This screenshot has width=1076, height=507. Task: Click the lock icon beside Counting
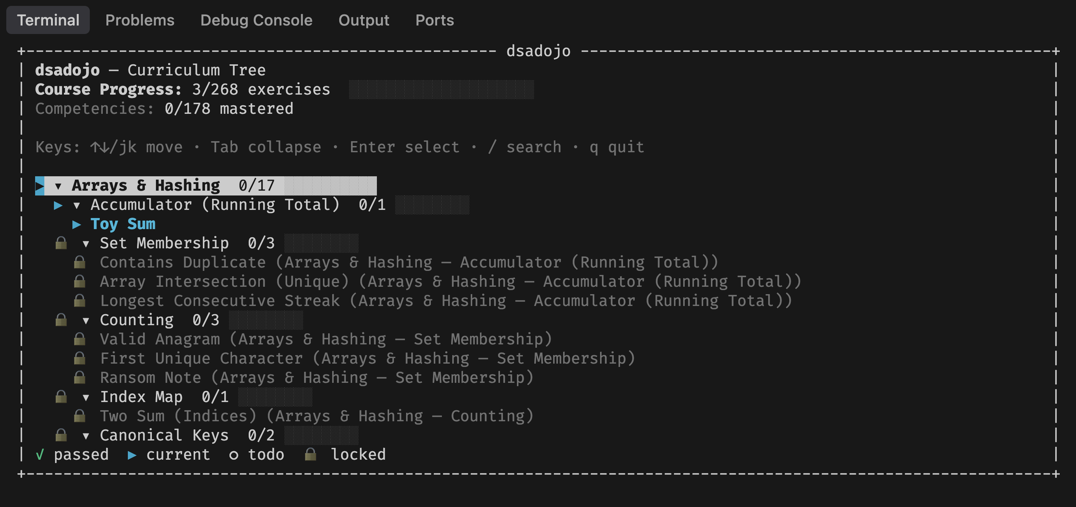point(61,320)
